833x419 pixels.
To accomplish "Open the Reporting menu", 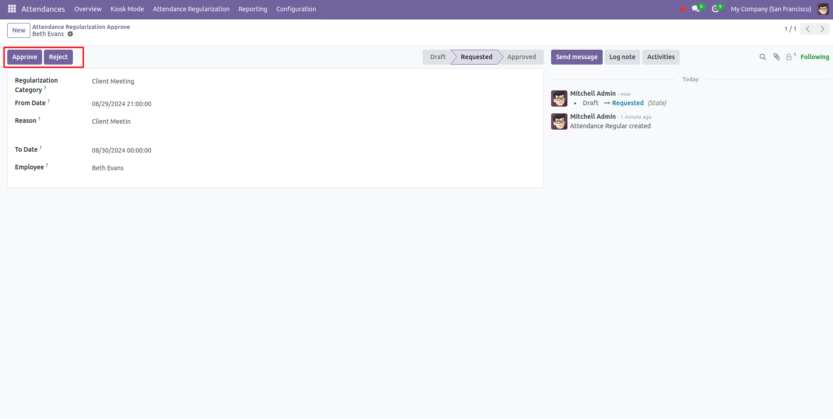I will tap(252, 9).
